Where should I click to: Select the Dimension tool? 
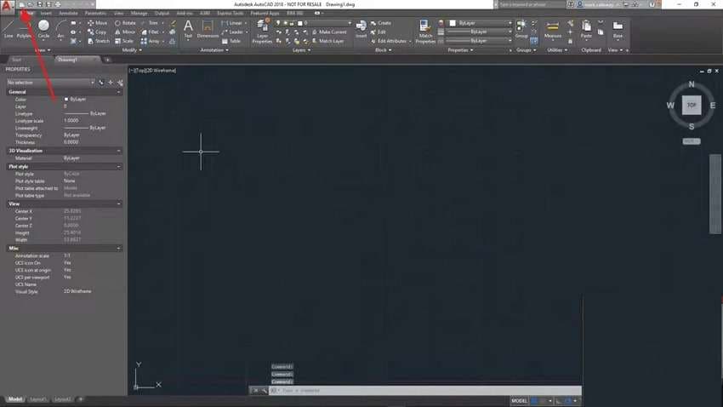[208, 29]
